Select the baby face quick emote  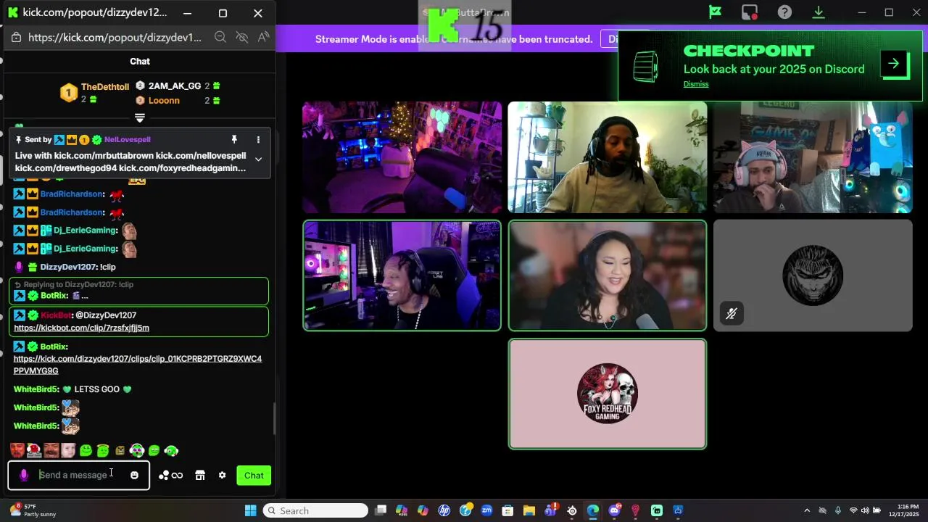click(x=68, y=451)
